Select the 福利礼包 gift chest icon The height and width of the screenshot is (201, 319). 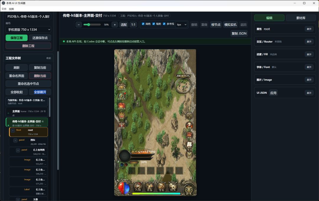(122, 106)
